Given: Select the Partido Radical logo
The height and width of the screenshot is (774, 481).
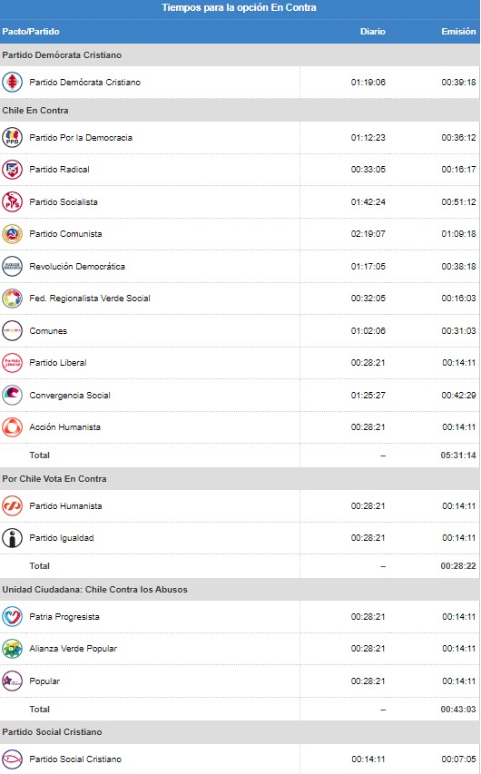Looking at the screenshot, I should point(12,170).
